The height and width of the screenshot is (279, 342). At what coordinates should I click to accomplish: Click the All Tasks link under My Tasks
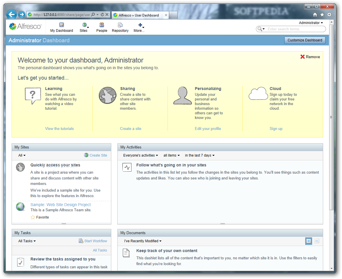[100, 250]
